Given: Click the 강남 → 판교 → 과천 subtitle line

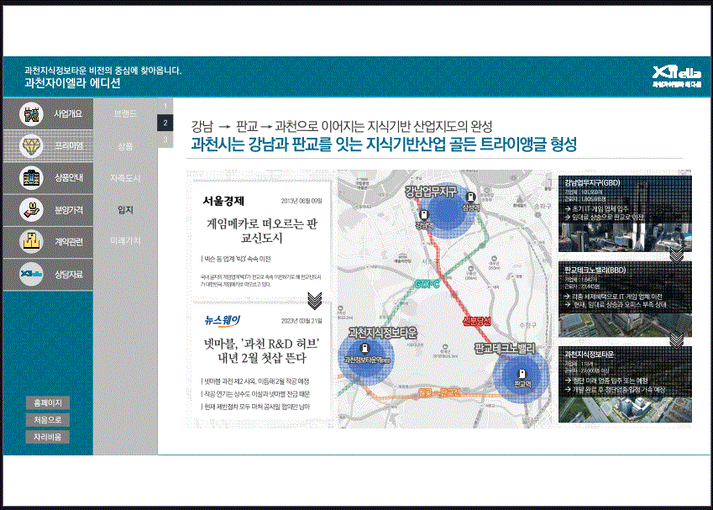Looking at the screenshot, I should point(342,126).
